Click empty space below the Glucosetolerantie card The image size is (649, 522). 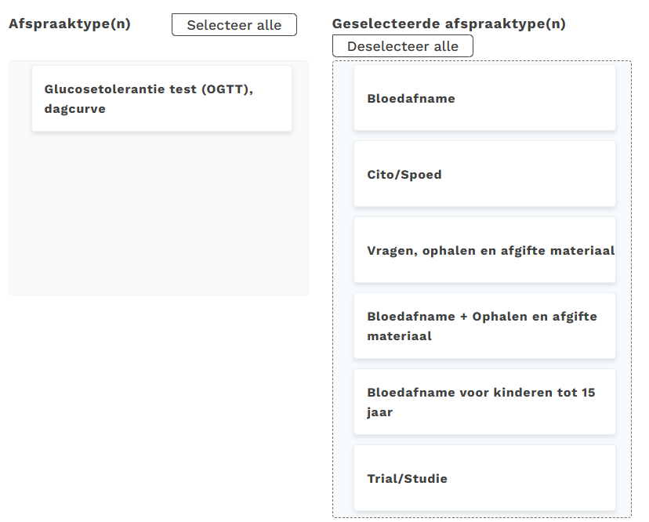(x=157, y=212)
